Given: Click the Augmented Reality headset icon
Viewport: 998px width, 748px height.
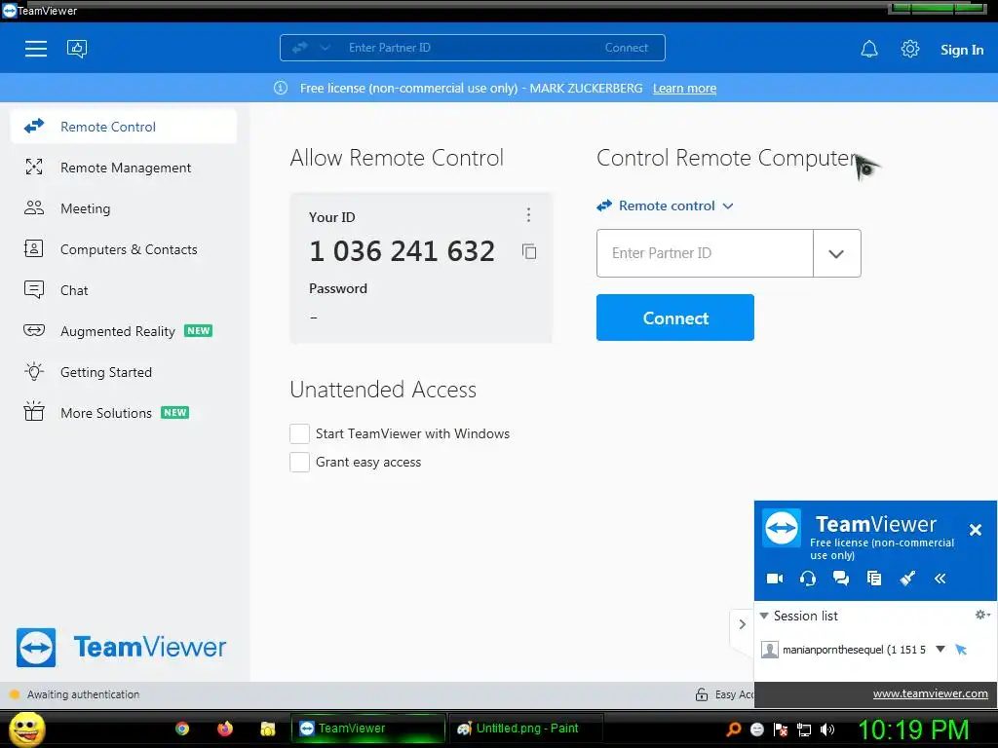Looking at the screenshot, I should pos(34,330).
